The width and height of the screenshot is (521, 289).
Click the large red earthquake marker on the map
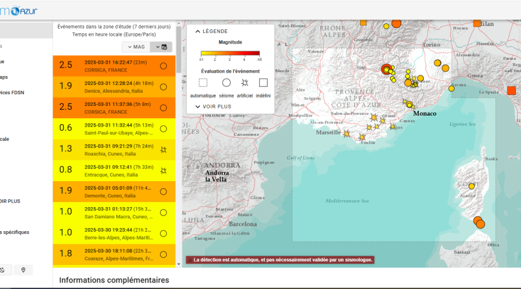click(387, 69)
